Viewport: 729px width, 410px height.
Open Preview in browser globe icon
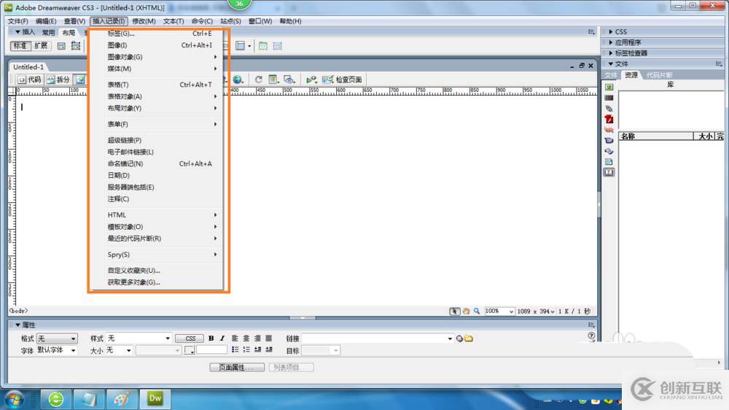coord(238,80)
